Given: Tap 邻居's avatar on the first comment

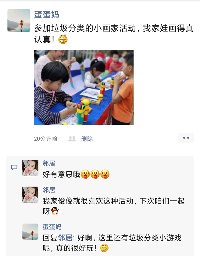Looking at the screenshot, I should (30, 168).
